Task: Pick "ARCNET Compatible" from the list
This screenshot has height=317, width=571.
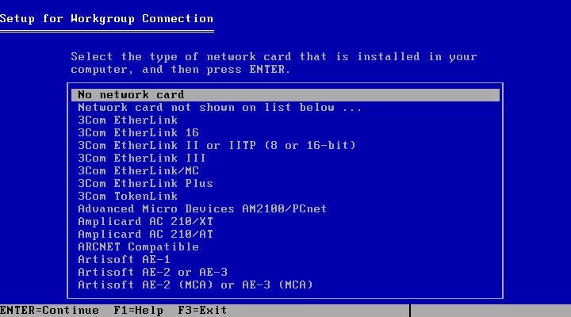Action: click(x=138, y=247)
